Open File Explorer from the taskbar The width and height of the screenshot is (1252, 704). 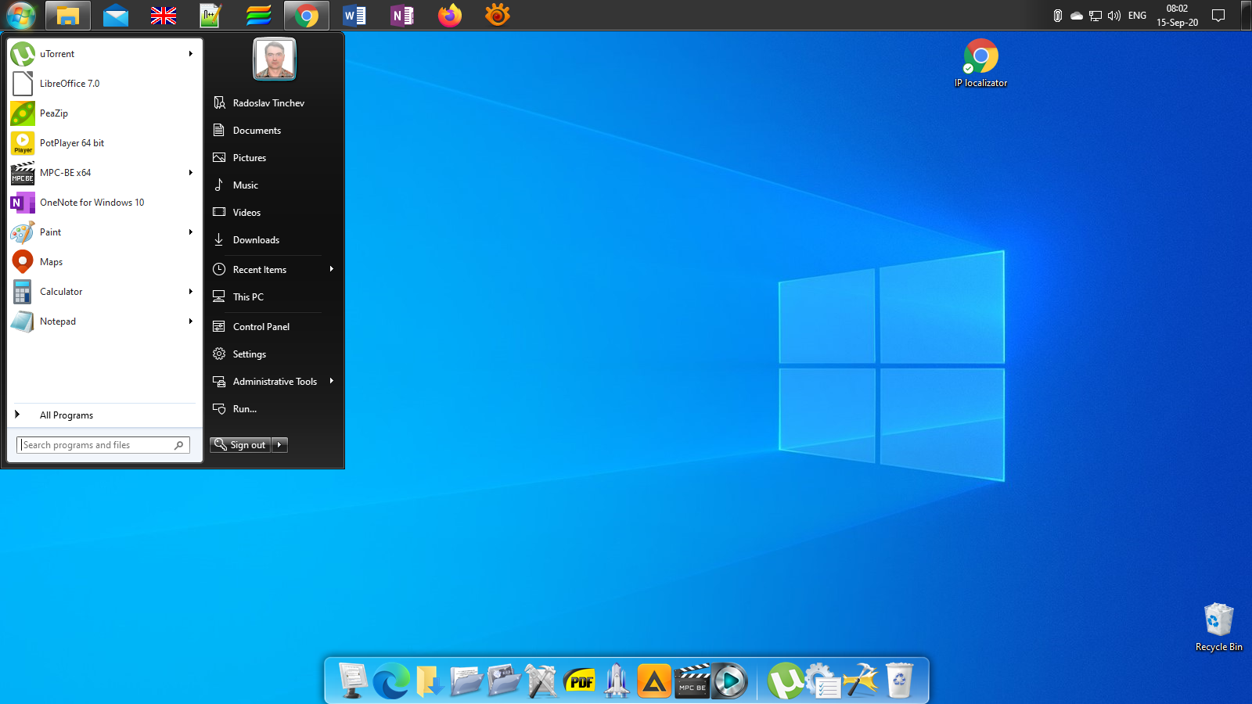pyautogui.click(x=68, y=15)
